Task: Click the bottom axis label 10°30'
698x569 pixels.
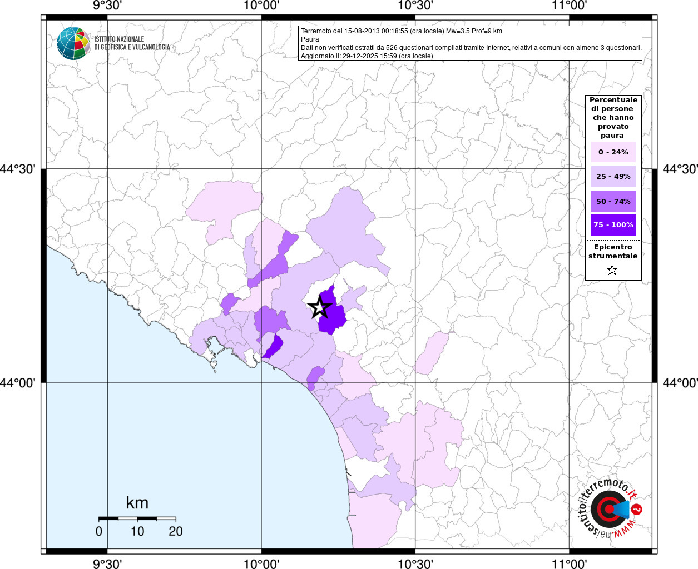Action: click(x=415, y=563)
